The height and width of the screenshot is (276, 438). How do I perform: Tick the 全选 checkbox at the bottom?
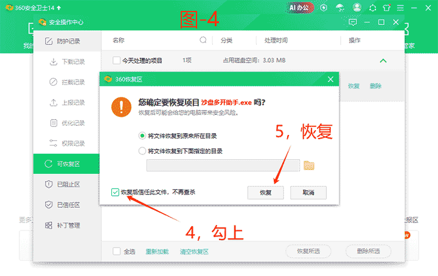tap(116, 251)
